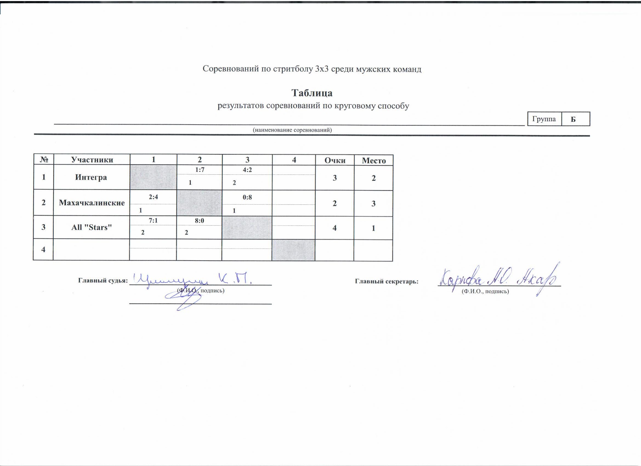Click the "Группа" label cell
Viewport: 641px width, 466px height.
point(544,119)
